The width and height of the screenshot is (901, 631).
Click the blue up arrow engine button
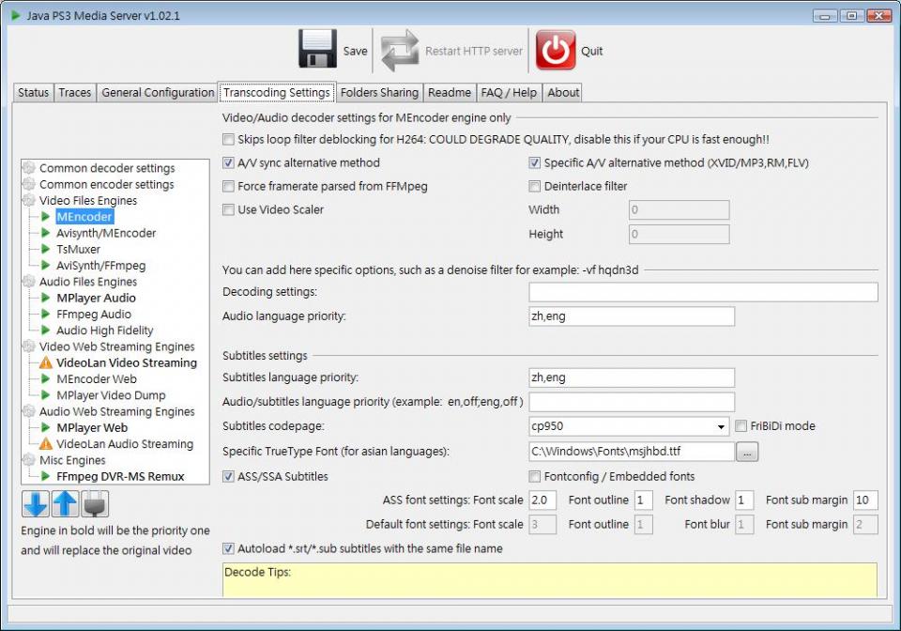point(65,504)
